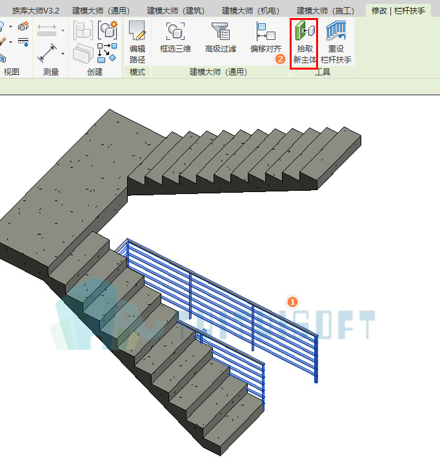Viewport: 440px width, 466px height.
Task: Click the create group icon with starburst
Action: [x=108, y=30]
